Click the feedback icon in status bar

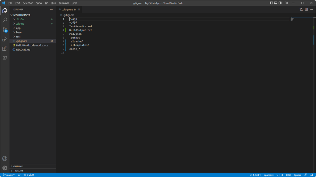[x=306, y=175]
